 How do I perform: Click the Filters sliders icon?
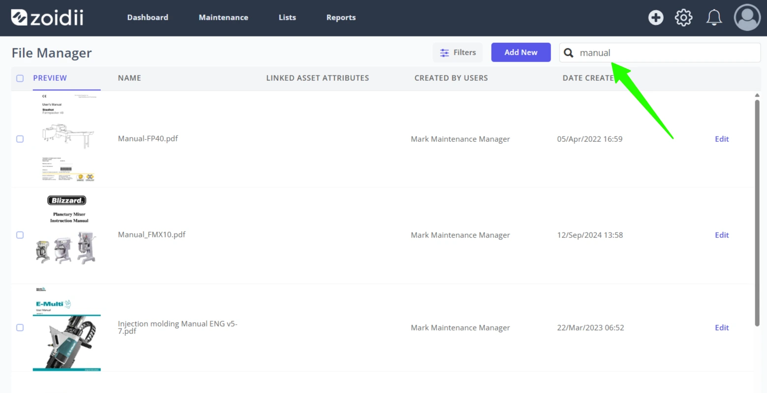point(444,53)
